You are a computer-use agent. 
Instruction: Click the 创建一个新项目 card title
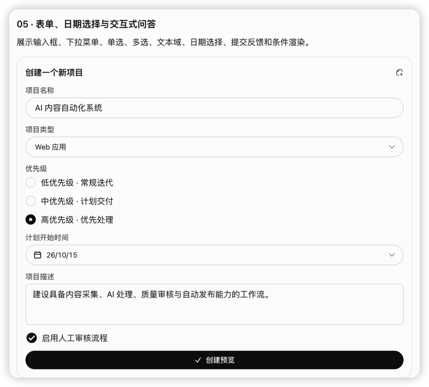pyautogui.click(x=54, y=73)
